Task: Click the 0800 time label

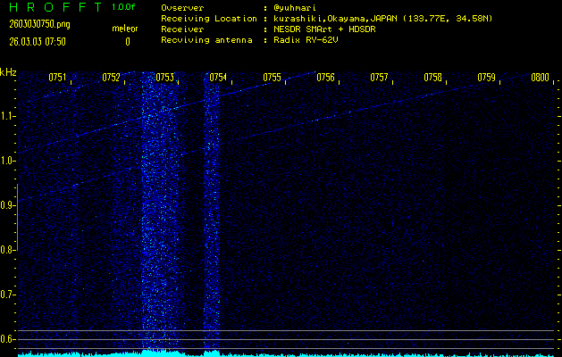Action: (539, 78)
